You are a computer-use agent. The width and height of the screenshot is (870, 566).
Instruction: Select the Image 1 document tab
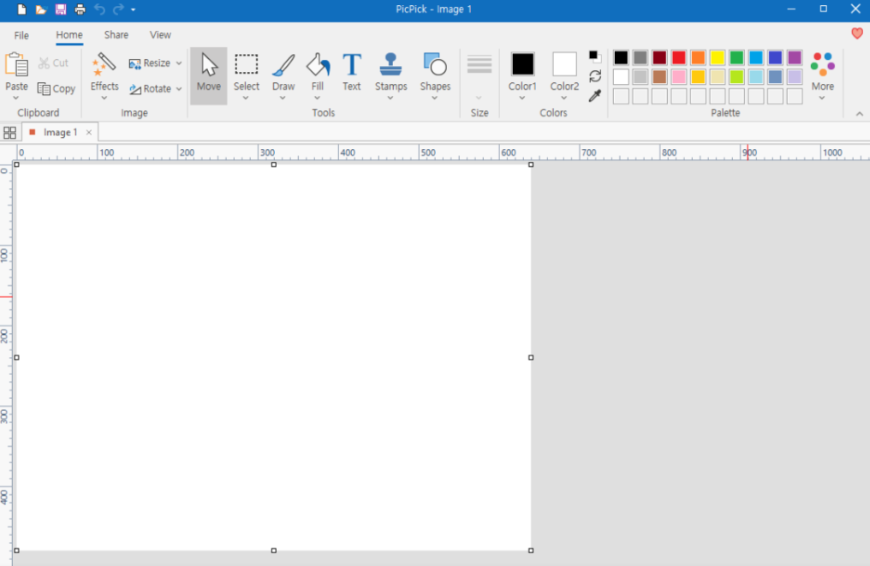pos(61,133)
